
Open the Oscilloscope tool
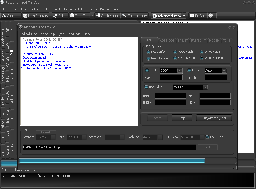click(107, 16)
